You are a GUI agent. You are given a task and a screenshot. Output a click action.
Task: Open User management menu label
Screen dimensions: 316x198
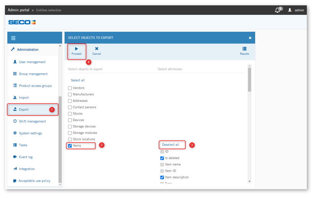click(x=32, y=62)
